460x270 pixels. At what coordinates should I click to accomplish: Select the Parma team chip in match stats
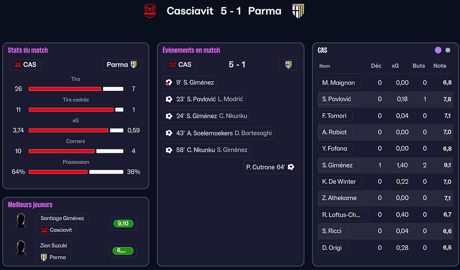point(122,65)
